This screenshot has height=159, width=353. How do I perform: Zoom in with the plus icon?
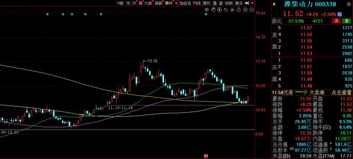245,10
